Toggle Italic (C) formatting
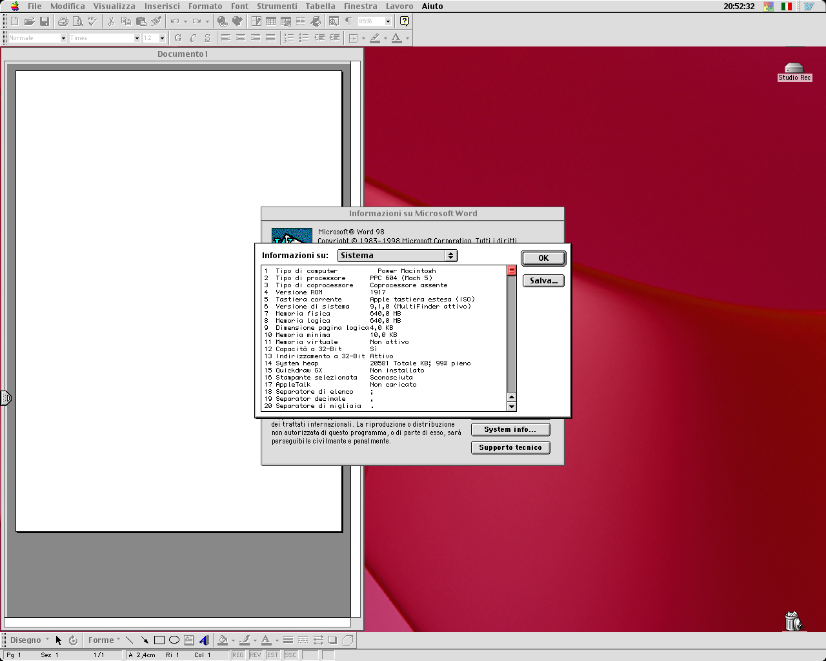This screenshot has width=826, height=661. pos(193,38)
